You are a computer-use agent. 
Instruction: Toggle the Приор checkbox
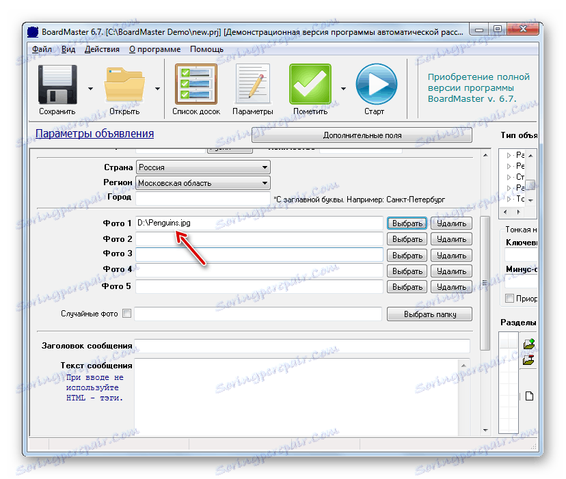pos(509,298)
